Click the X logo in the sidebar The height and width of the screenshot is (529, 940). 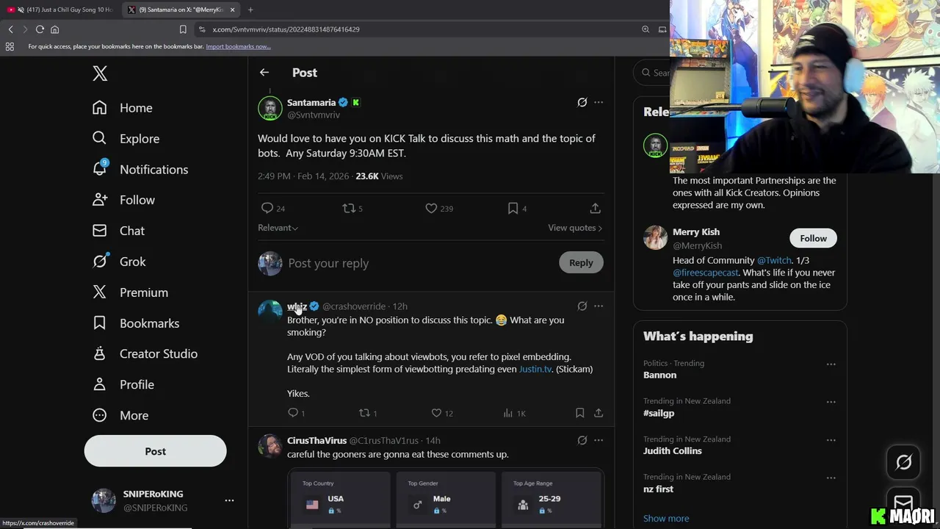[100, 73]
